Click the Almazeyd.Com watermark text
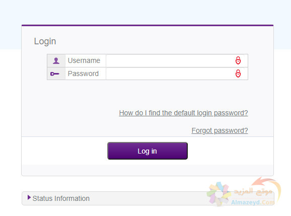Viewport: 291px width, 216px height. click(253, 202)
